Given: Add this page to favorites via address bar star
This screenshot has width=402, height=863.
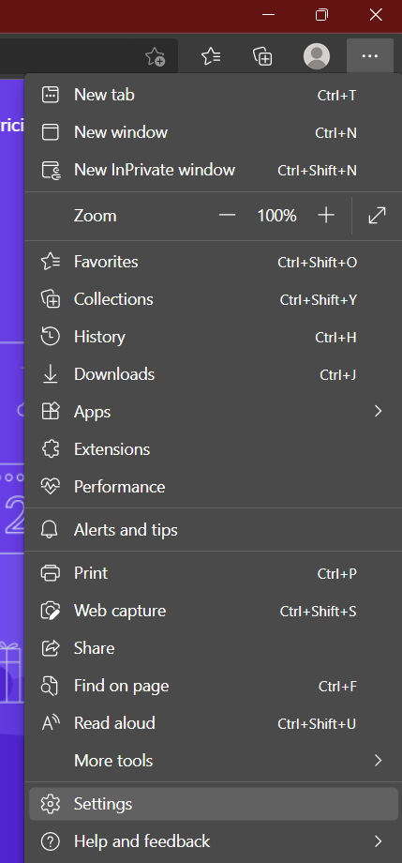Looking at the screenshot, I should point(155,56).
